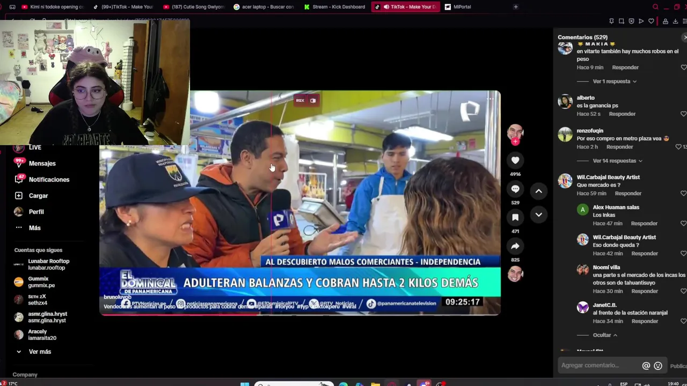Click the play-shaped flow icon in toolbar
The height and width of the screenshot is (386, 687).
[x=641, y=21]
